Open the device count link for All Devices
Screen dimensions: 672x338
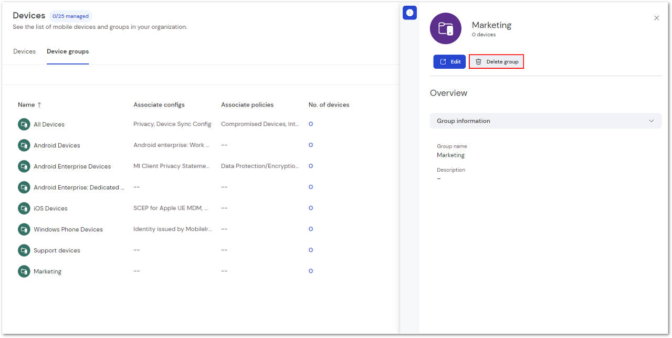[311, 124]
